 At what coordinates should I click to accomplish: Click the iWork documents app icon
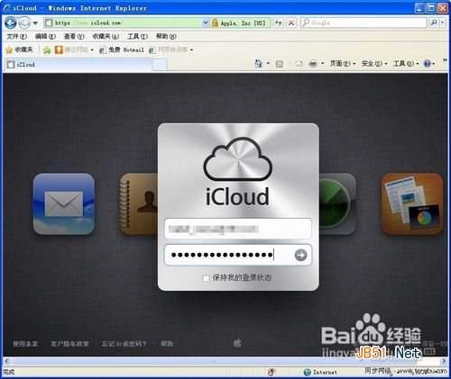click(x=412, y=204)
